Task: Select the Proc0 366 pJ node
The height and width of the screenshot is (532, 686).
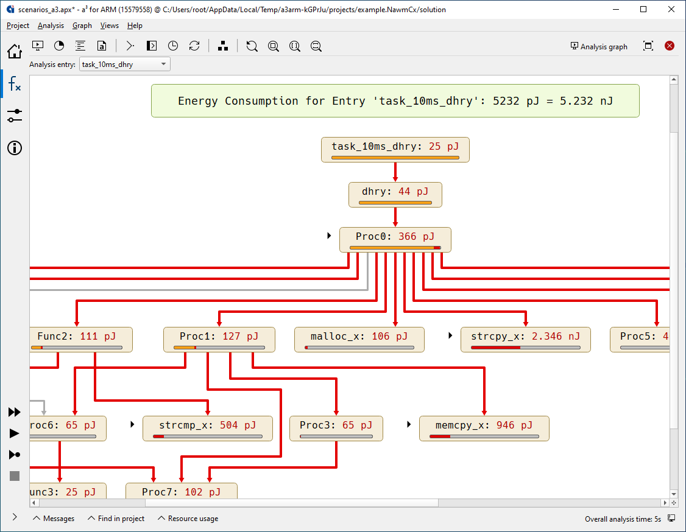Action: [395, 240]
